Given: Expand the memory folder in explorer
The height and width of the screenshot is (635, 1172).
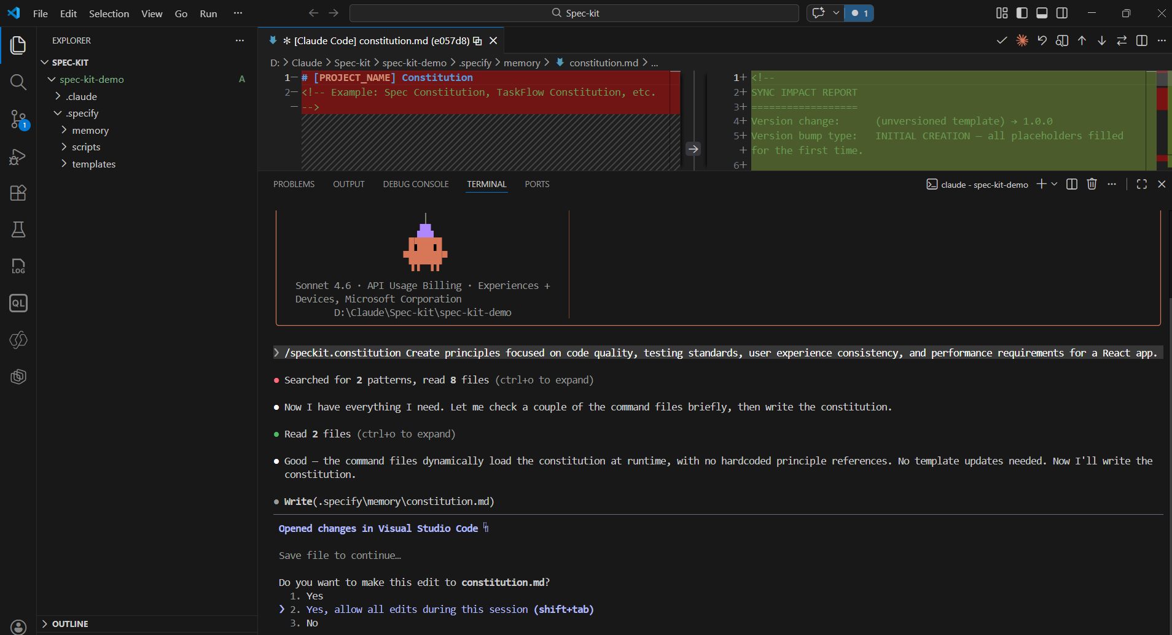Looking at the screenshot, I should (x=90, y=130).
